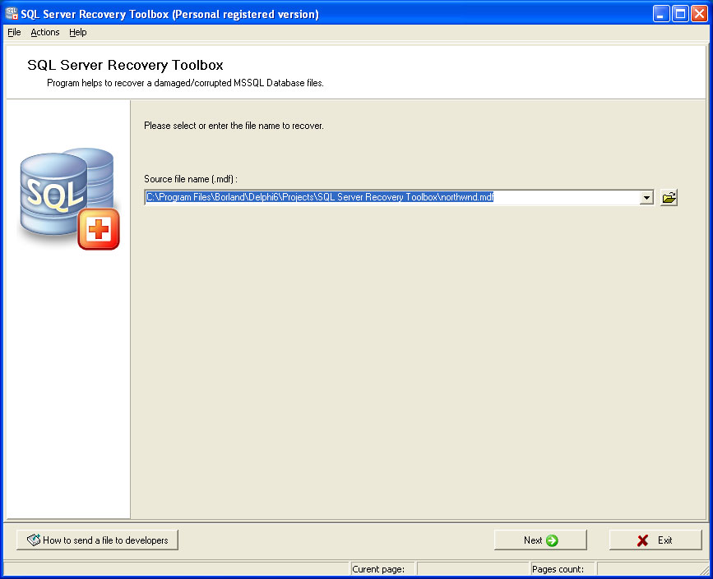This screenshot has width=713, height=579.
Task: Click the 'Source file name (.mdf) :' label
Action: point(191,179)
